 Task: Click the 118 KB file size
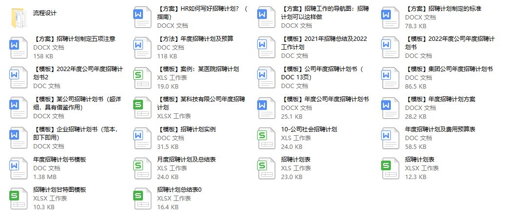coord(167,56)
